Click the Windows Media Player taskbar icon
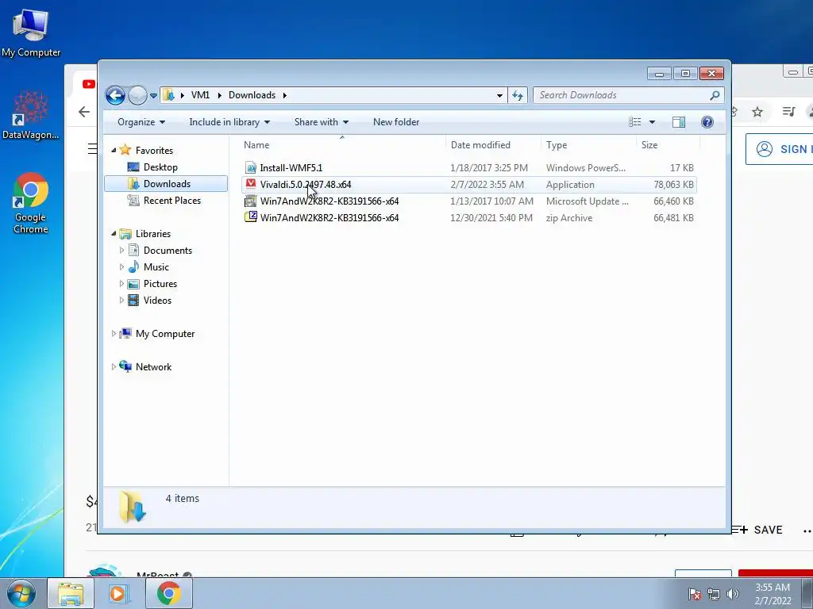Image resolution: width=813 pixels, height=609 pixels. pyautogui.click(x=119, y=593)
